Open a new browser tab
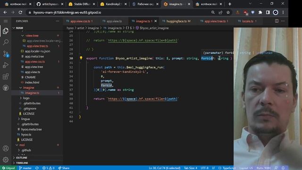Viewport: 302px width, 170px height. point(230,4)
